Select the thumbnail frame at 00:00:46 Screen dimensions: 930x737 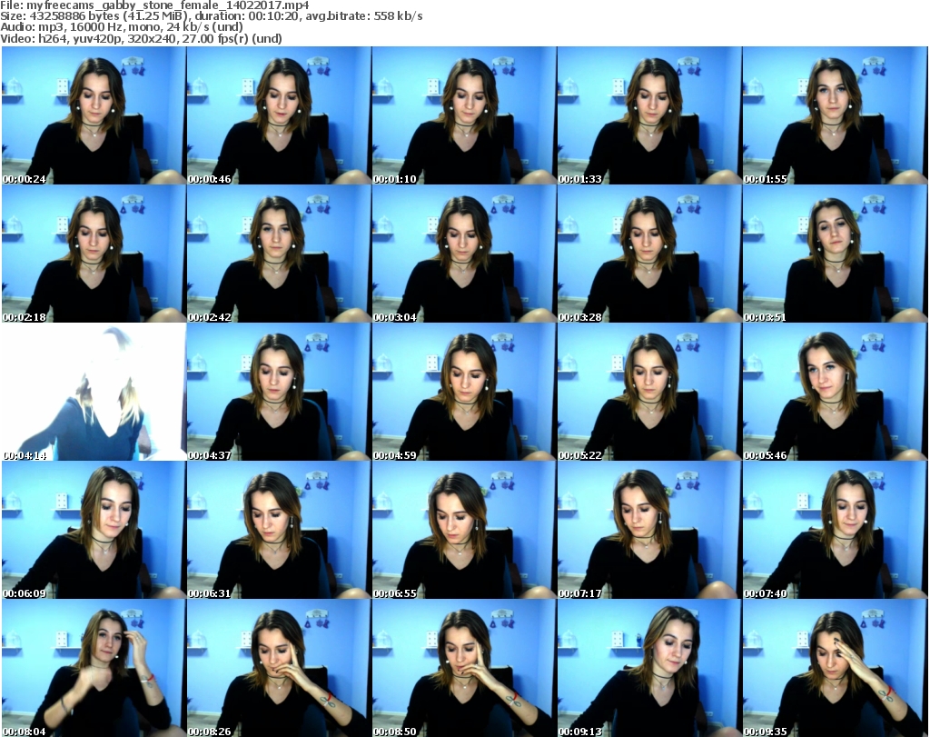coord(280,115)
